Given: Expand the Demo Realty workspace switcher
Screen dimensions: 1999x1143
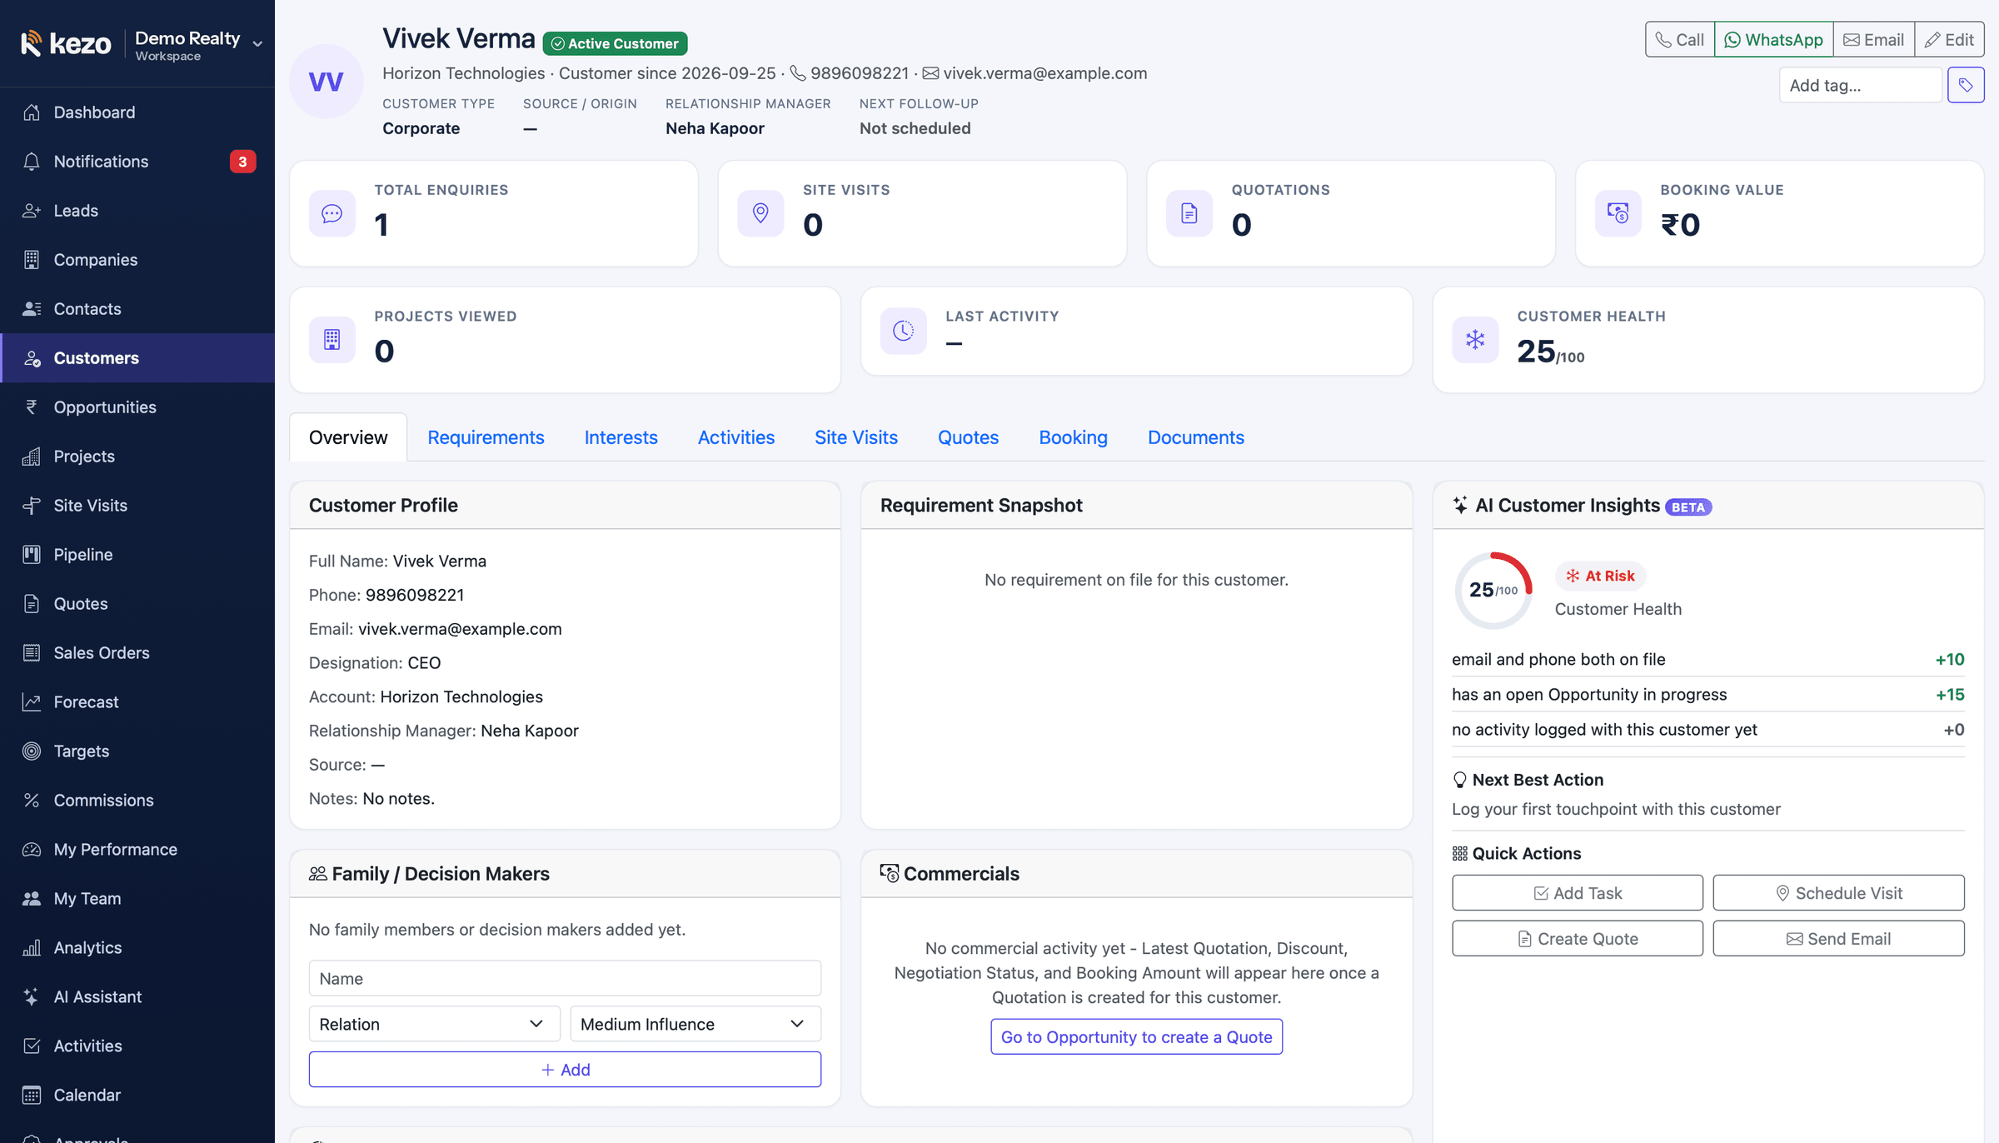Looking at the screenshot, I should [x=199, y=45].
